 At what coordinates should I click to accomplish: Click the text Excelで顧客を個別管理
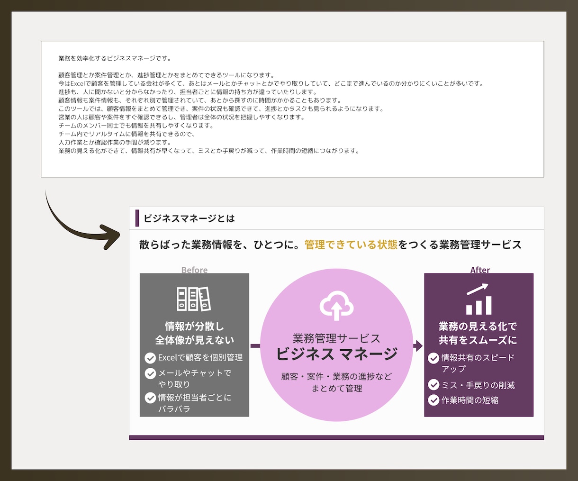200,358
